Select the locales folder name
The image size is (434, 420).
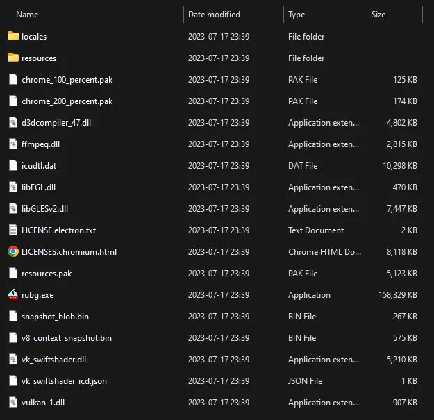(x=34, y=37)
